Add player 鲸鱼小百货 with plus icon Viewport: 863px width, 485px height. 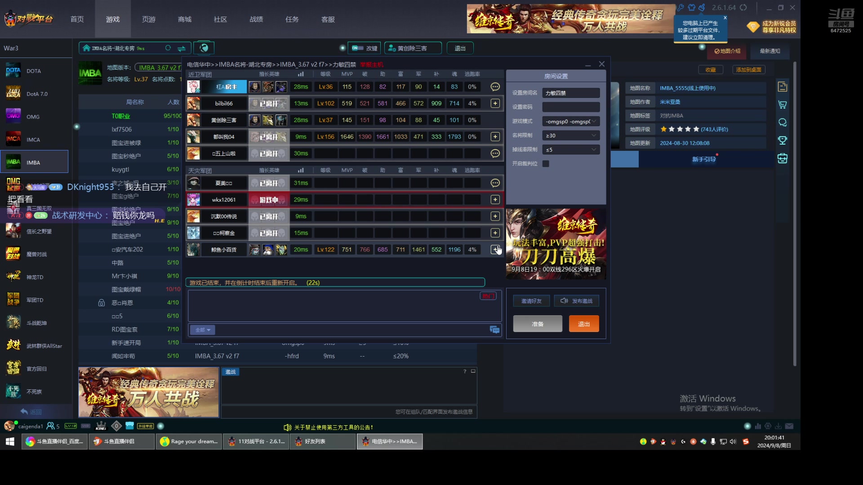point(495,249)
